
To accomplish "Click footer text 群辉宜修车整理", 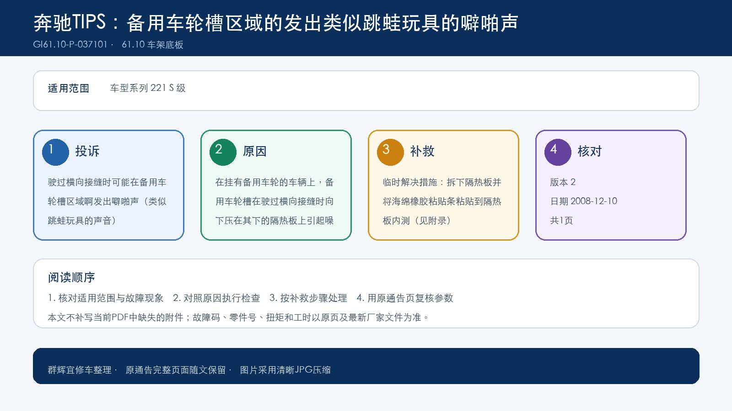I will pyautogui.click(x=80, y=370).
